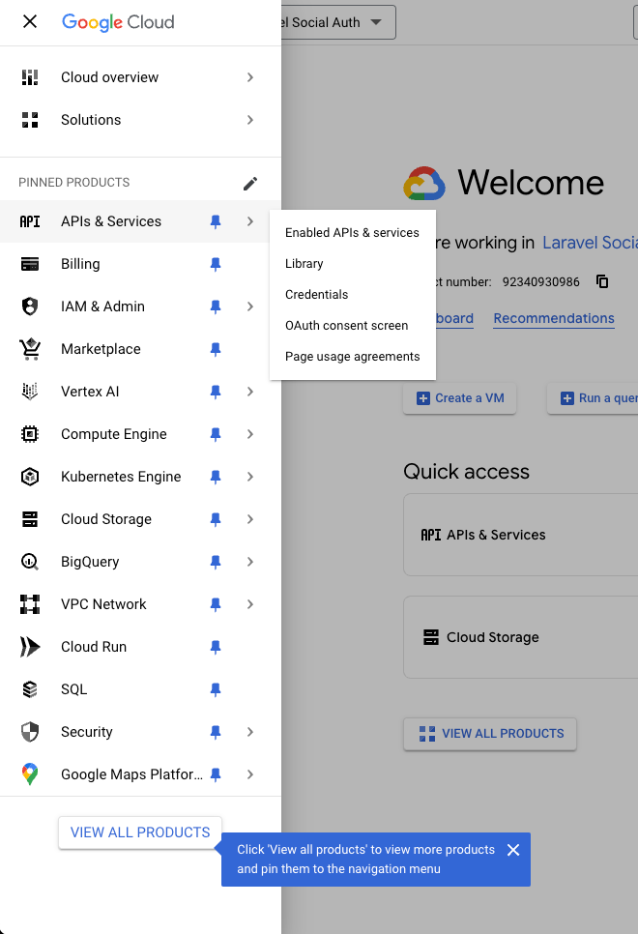The height and width of the screenshot is (934, 638).
Task: Click the Vertex AI icon
Action: pos(30,392)
